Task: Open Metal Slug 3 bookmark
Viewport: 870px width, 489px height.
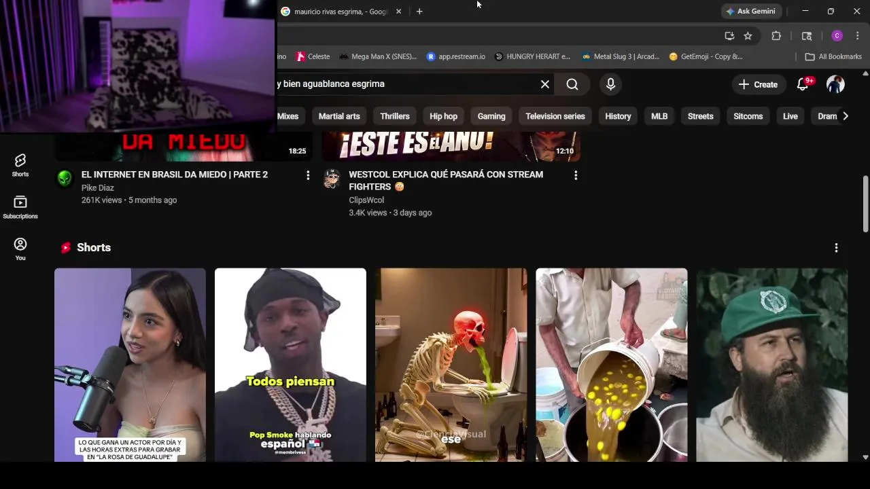Action: click(621, 56)
